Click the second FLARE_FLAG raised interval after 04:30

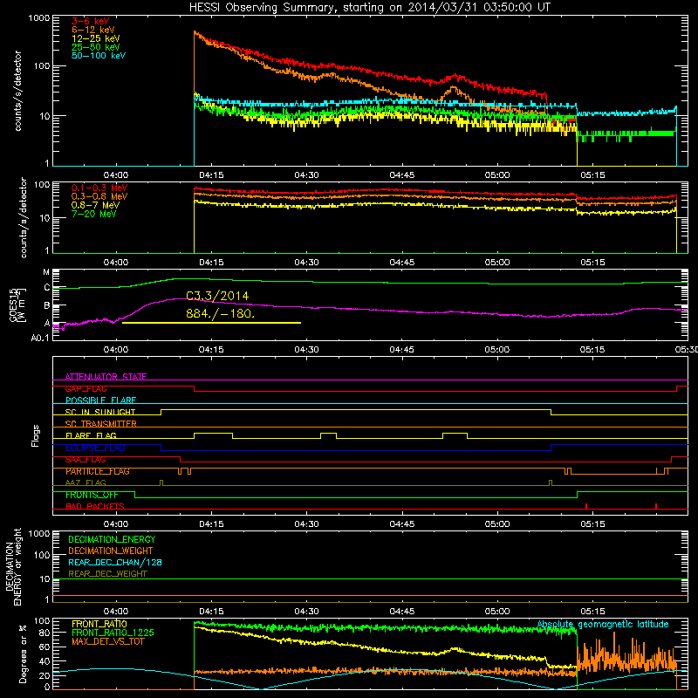click(x=329, y=433)
